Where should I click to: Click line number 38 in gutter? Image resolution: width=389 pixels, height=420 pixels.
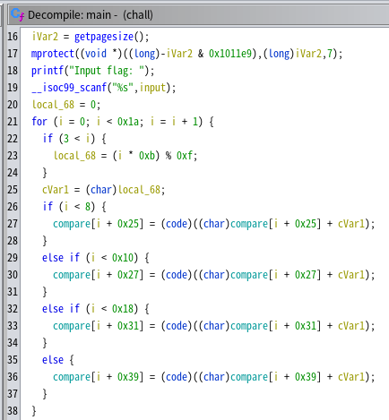pyautogui.click(x=13, y=411)
